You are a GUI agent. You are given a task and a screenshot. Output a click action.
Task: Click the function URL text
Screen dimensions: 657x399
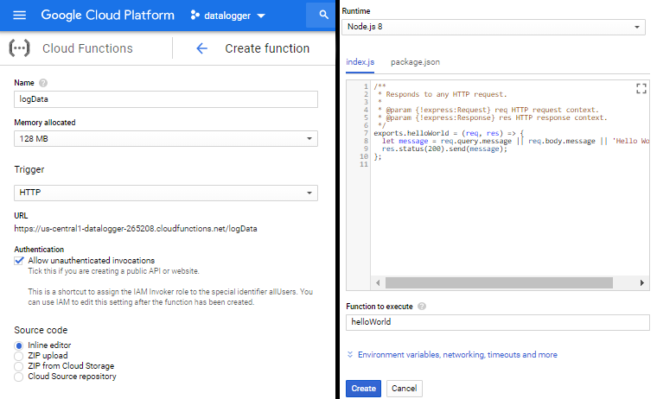136,229
